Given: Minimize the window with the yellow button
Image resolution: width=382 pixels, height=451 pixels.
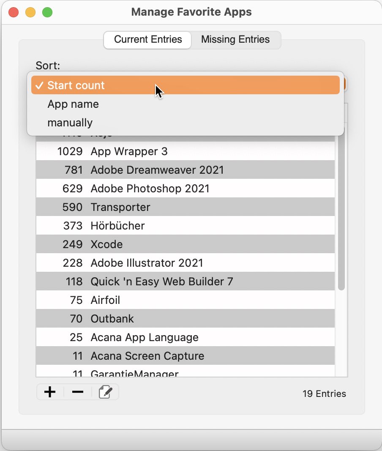Looking at the screenshot, I should tap(30, 12).
